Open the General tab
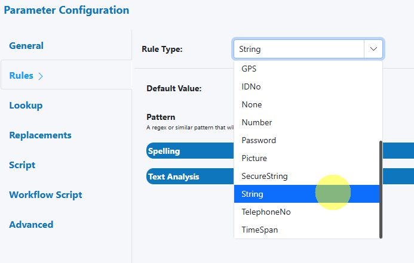 26,45
